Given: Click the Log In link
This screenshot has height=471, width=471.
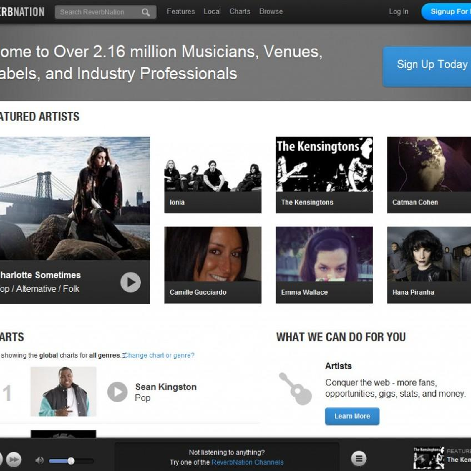Looking at the screenshot, I should pos(399,11).
